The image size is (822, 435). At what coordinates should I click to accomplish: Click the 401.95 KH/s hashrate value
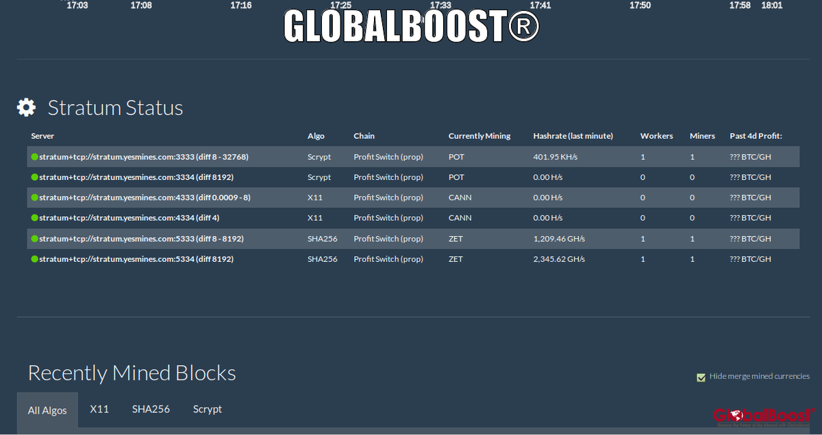point(555,157)
